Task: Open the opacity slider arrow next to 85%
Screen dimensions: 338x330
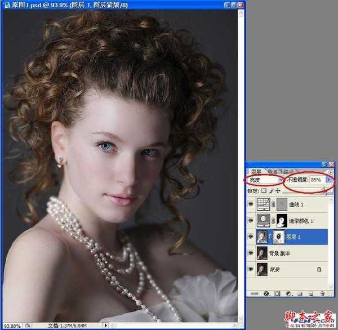Action: pyautogui.click(x=329, y=180)
